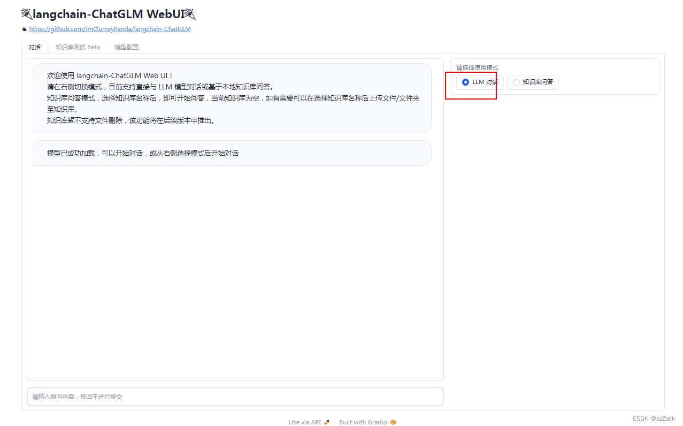
Task: Open the 知识库测试 Beta tab
Action: 78,47
